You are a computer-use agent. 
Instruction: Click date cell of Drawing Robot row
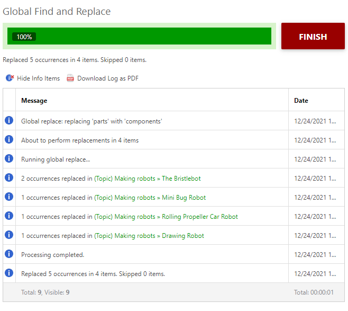[315, 235]
